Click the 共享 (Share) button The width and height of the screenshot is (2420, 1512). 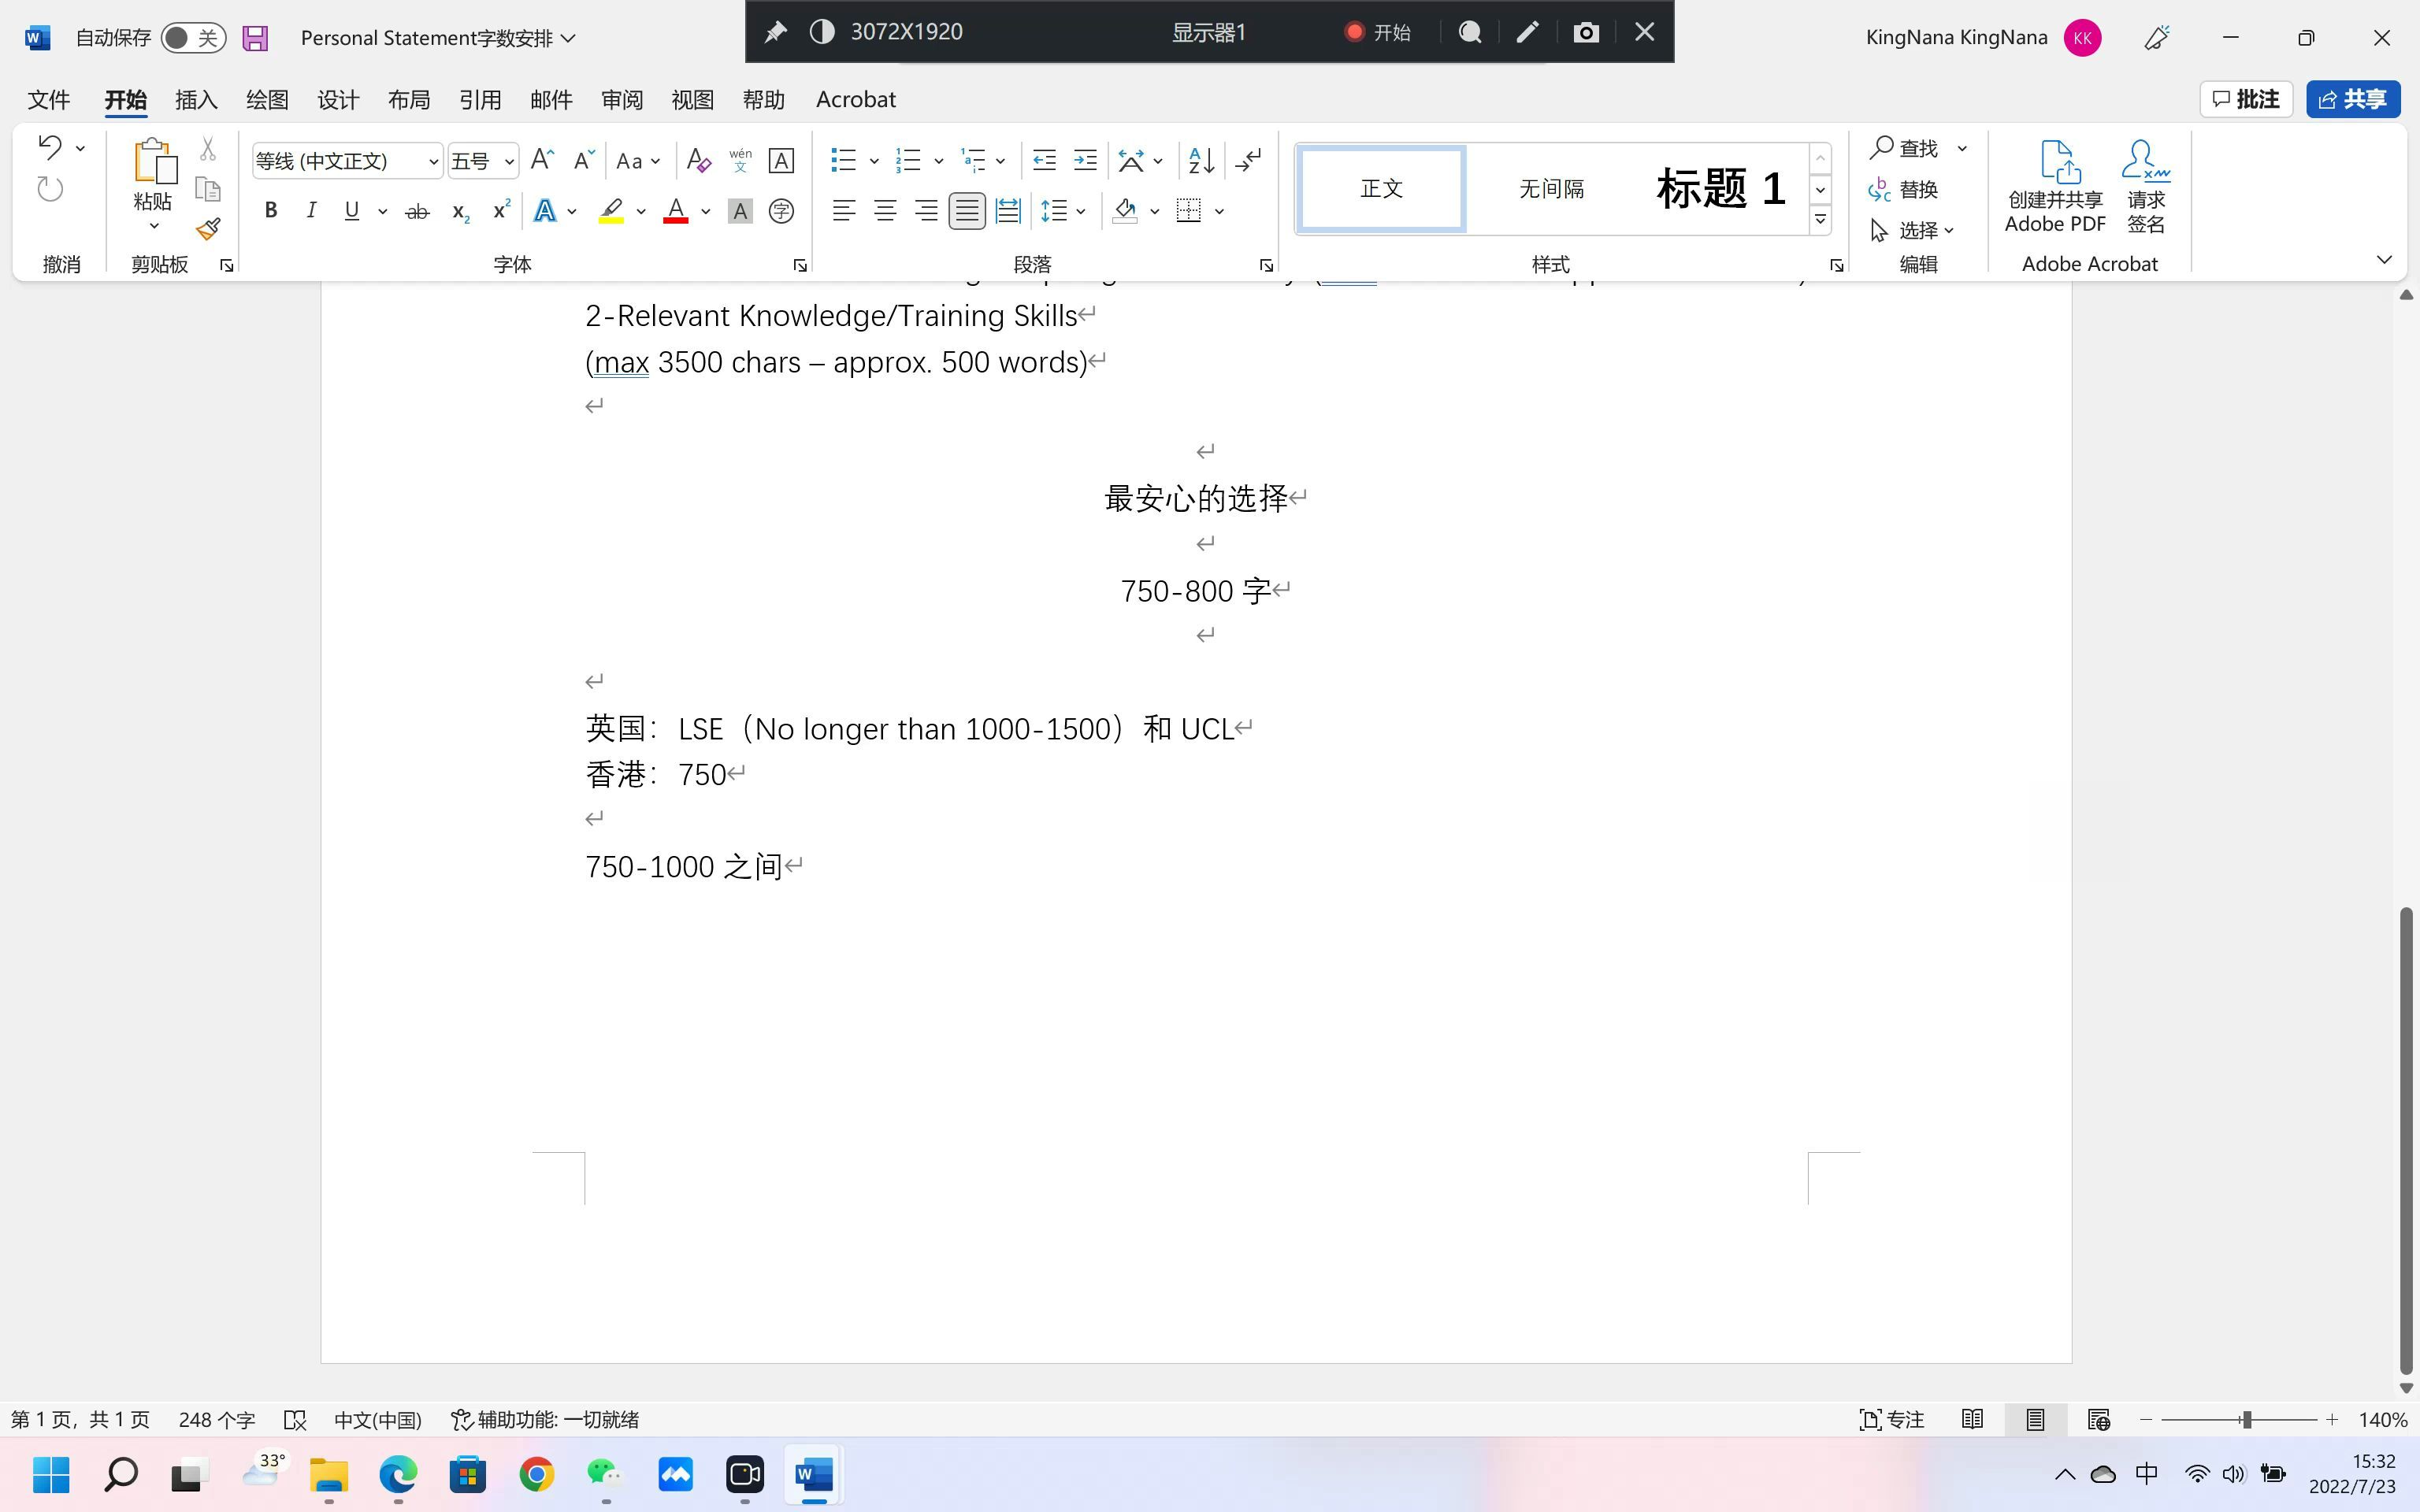[2353, 99]
